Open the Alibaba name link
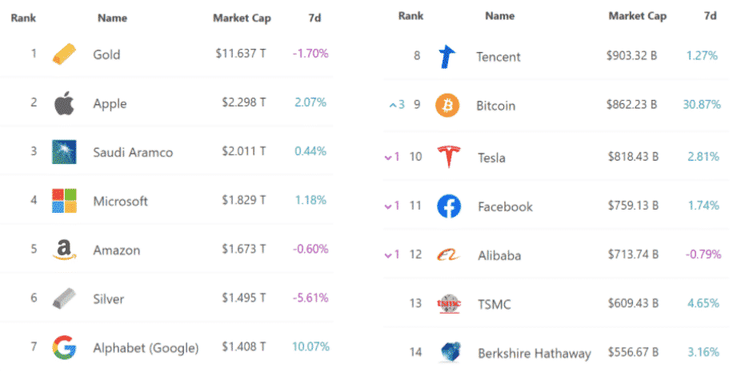This screenshot has height=376, width=749. click(x=499, y=255)
